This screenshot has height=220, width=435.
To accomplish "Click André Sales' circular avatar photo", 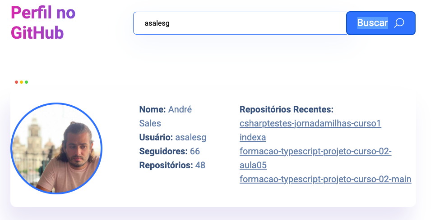I will [x=56, y=148].
